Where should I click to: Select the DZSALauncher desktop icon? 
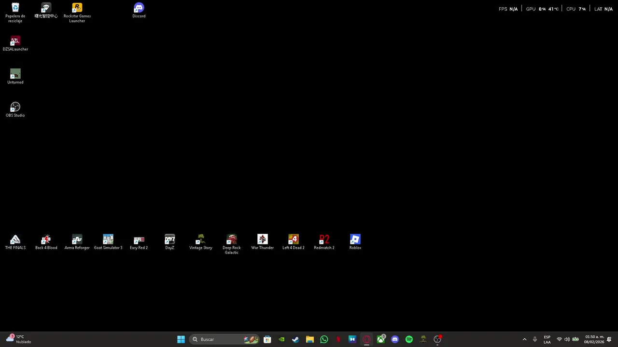click(15, 43)
